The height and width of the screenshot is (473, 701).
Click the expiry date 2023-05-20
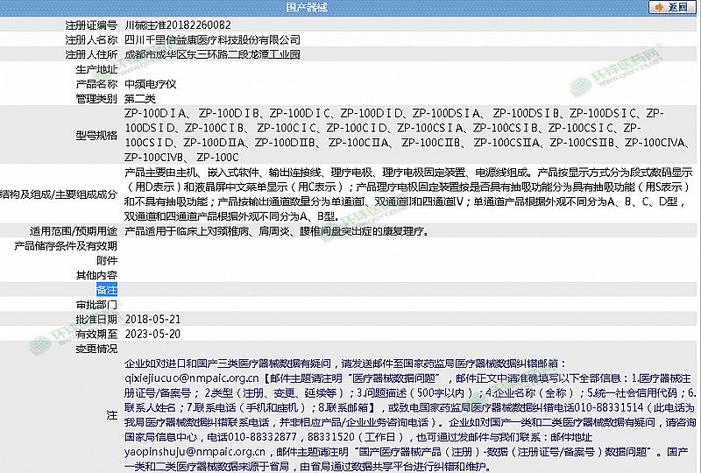pyautogui.click(x=152, y=334)
